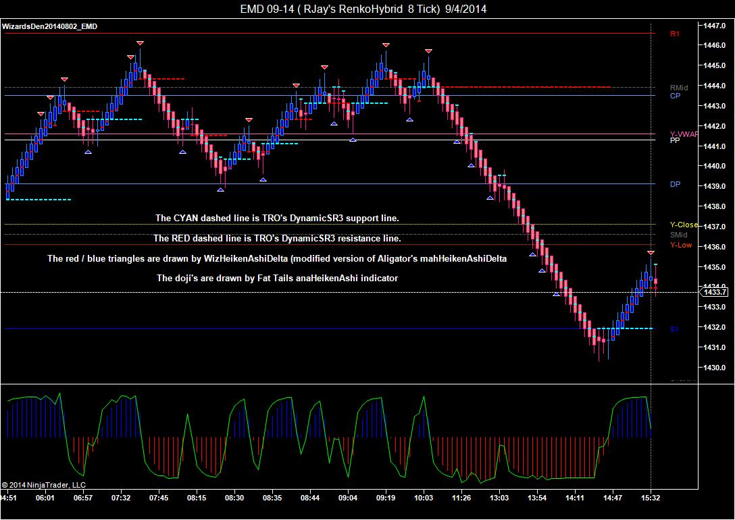Click the red triangle marker above the 1446 peak near 07:32

[140, 43]
